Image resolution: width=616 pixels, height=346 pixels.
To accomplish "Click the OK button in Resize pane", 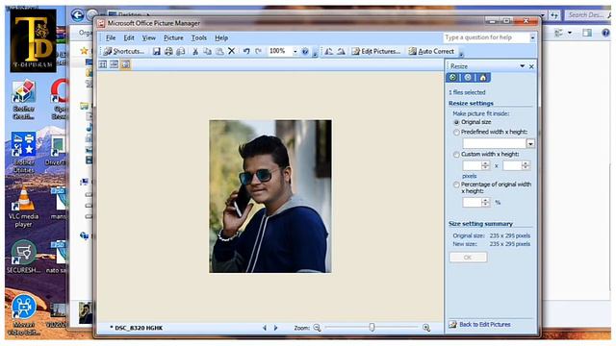I will [468, 258].
